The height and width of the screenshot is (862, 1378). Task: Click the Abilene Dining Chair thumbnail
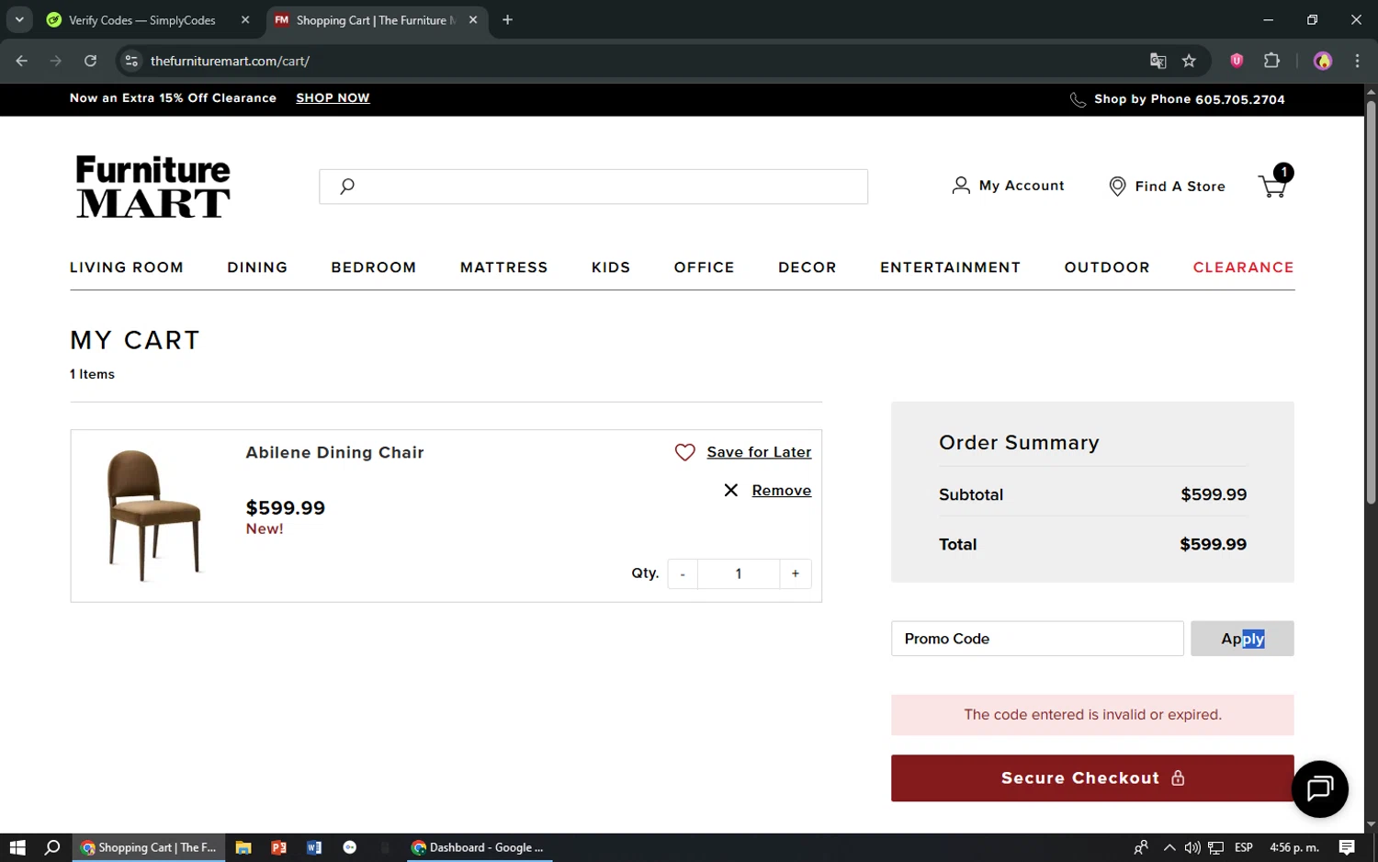[154, 515]
